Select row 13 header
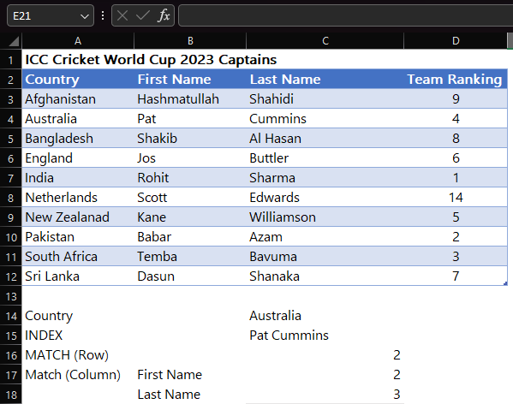 [x=11, y=296]
